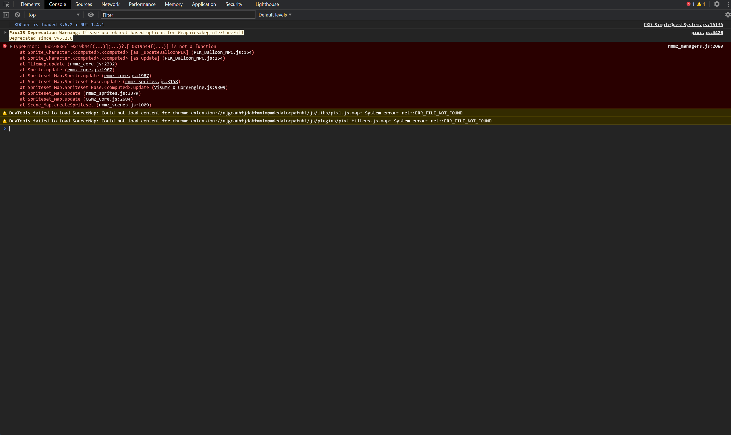Open the Lighthouse tab
This screenshot has width=731, height=435.
tap(267, 4)
